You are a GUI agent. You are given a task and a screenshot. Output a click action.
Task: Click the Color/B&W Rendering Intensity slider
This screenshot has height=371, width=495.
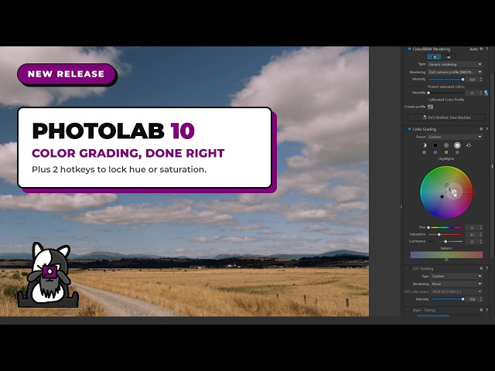(445, 80)
